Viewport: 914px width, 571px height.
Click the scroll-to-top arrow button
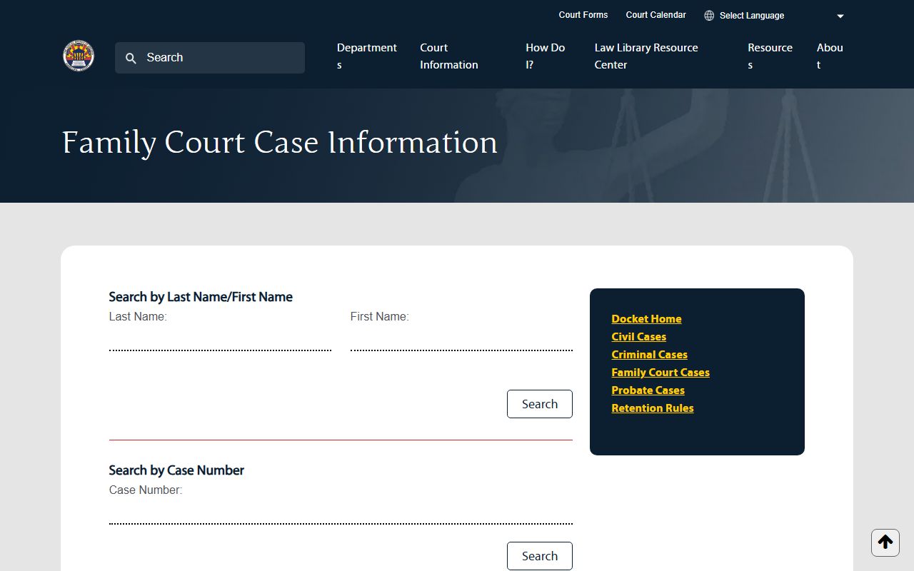[885, 542]
